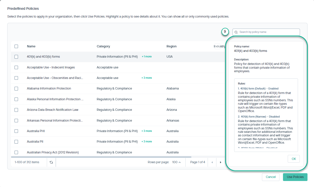
Task: Select the Australian Privacy Act (2012 Revision) policy
Action: pyautogui.click(x=16, y=152)
